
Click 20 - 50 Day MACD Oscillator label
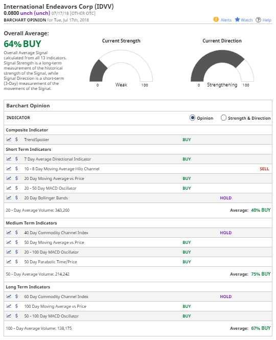click(x=50, y=188)
